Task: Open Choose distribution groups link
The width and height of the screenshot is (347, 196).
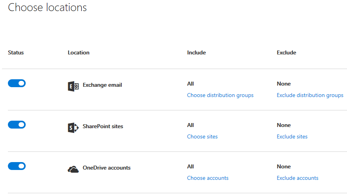Action: point(220,95)
